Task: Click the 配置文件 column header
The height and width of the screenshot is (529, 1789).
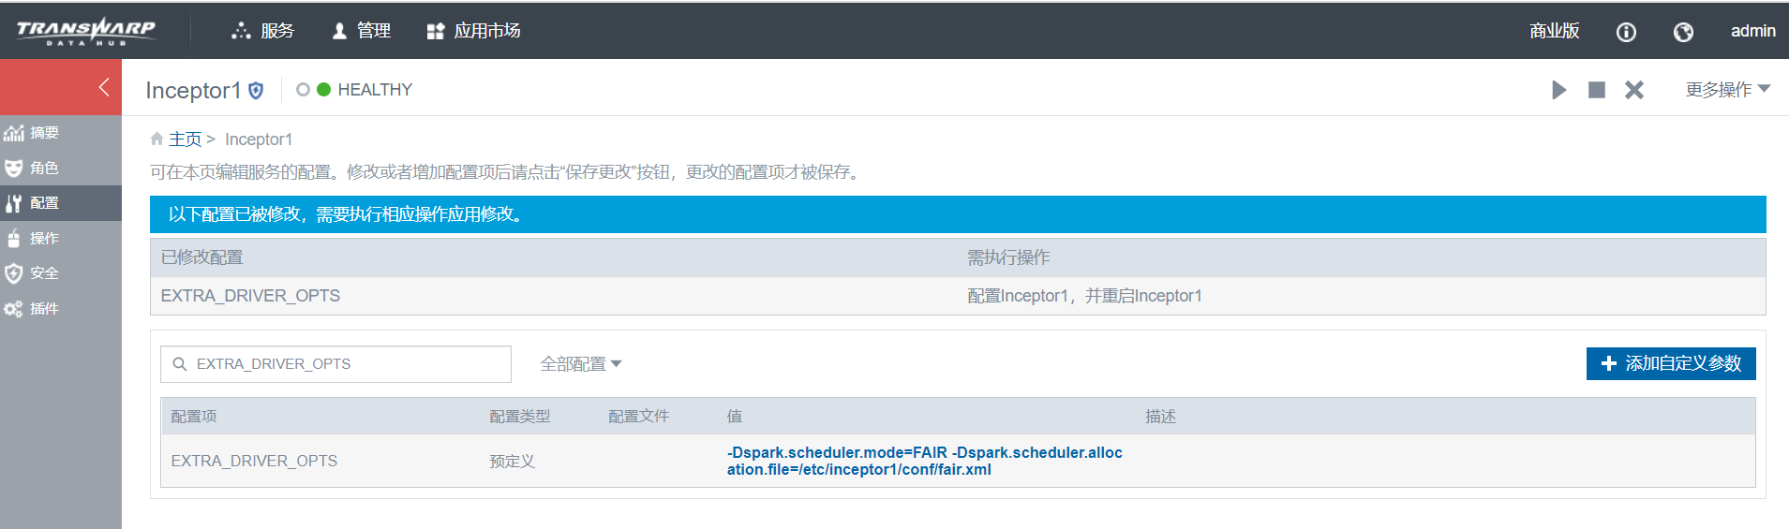Action: coord(639,417)
